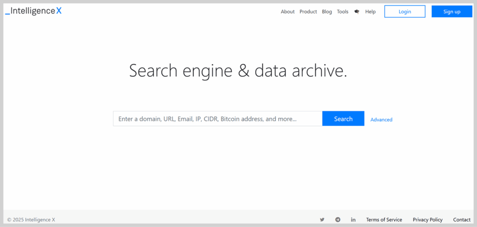Go to the Blog page

coord(327,12)
